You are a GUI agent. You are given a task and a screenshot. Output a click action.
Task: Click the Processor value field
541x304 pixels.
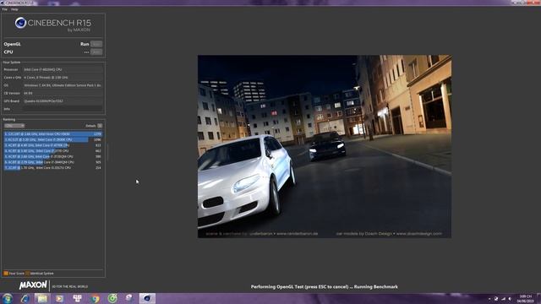63,69
